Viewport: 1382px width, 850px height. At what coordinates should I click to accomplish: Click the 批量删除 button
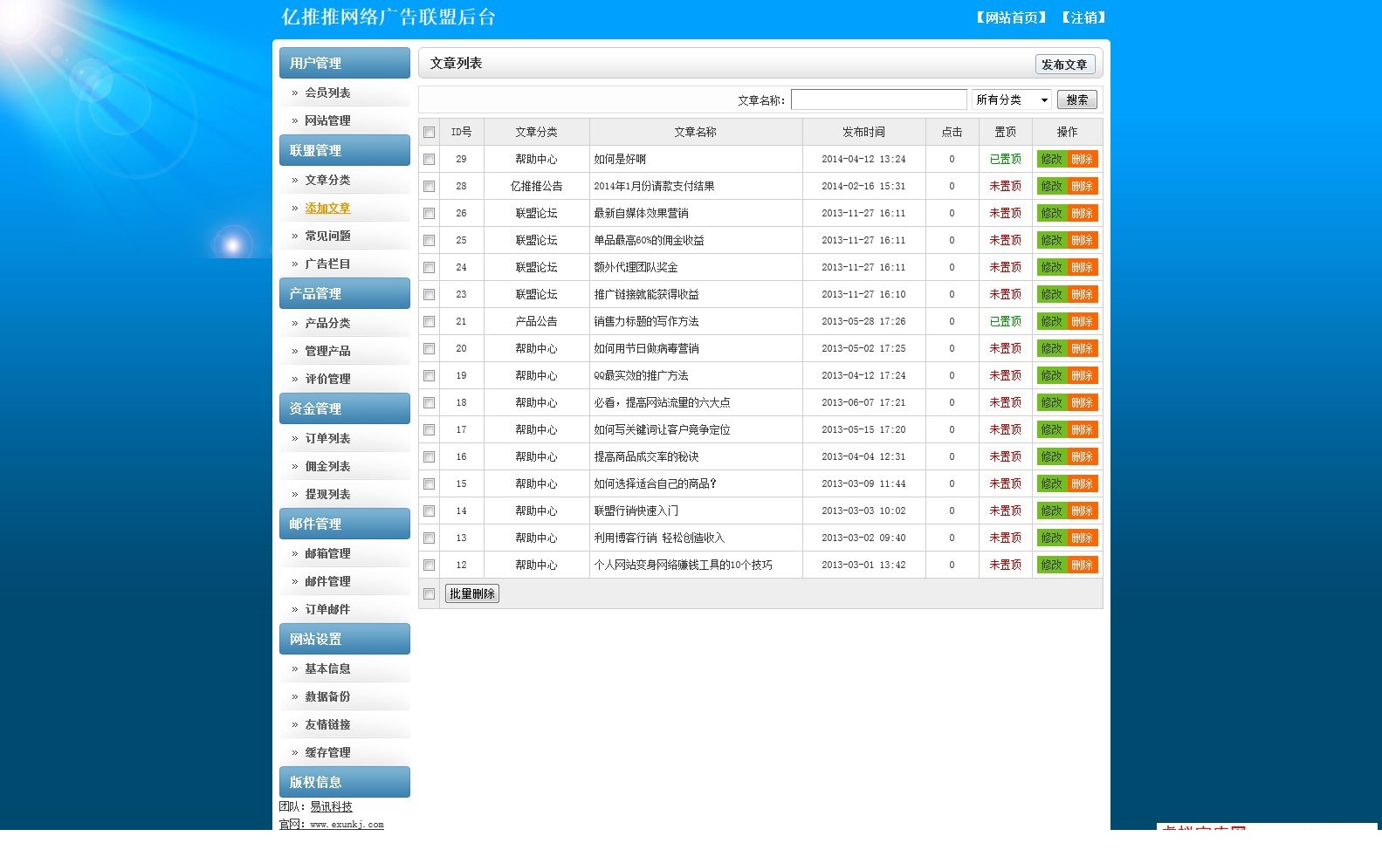(x=472, y=593)
